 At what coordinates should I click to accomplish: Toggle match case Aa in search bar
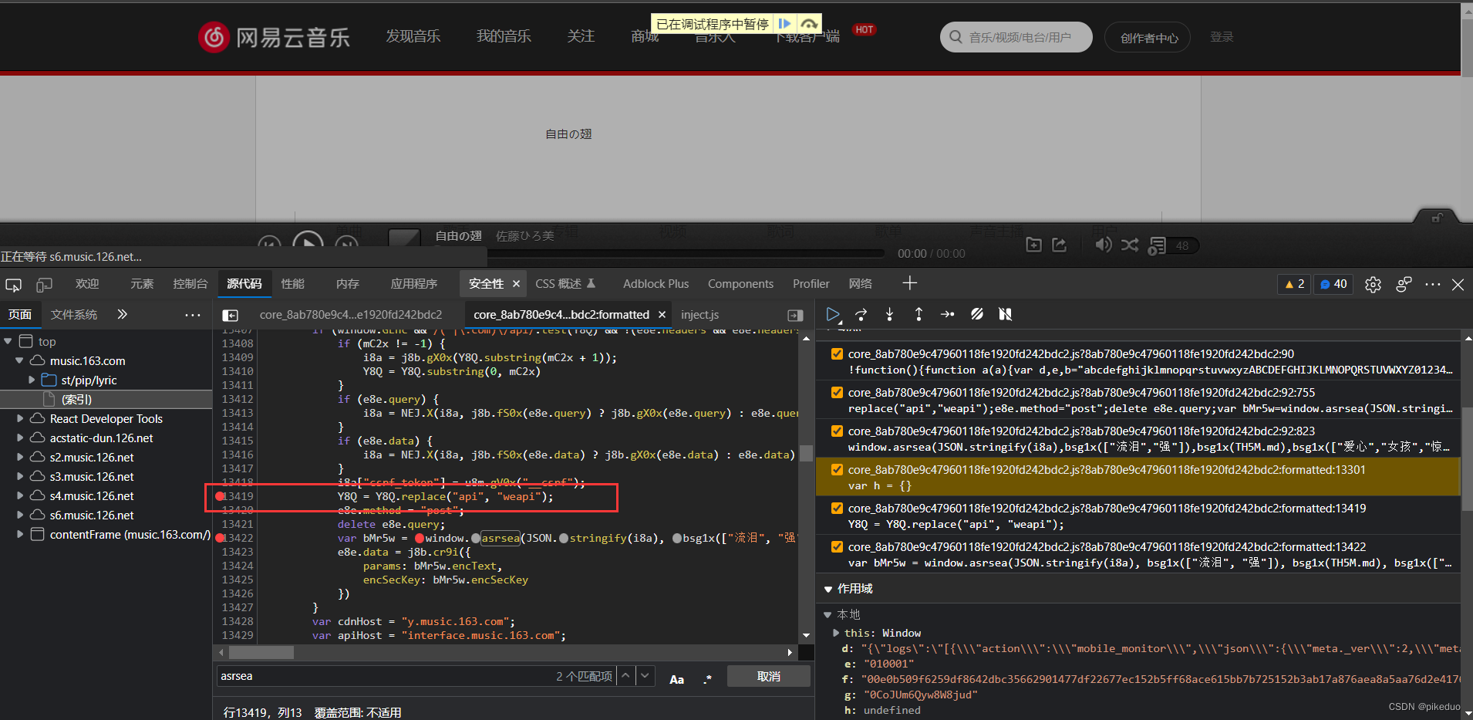676,679
